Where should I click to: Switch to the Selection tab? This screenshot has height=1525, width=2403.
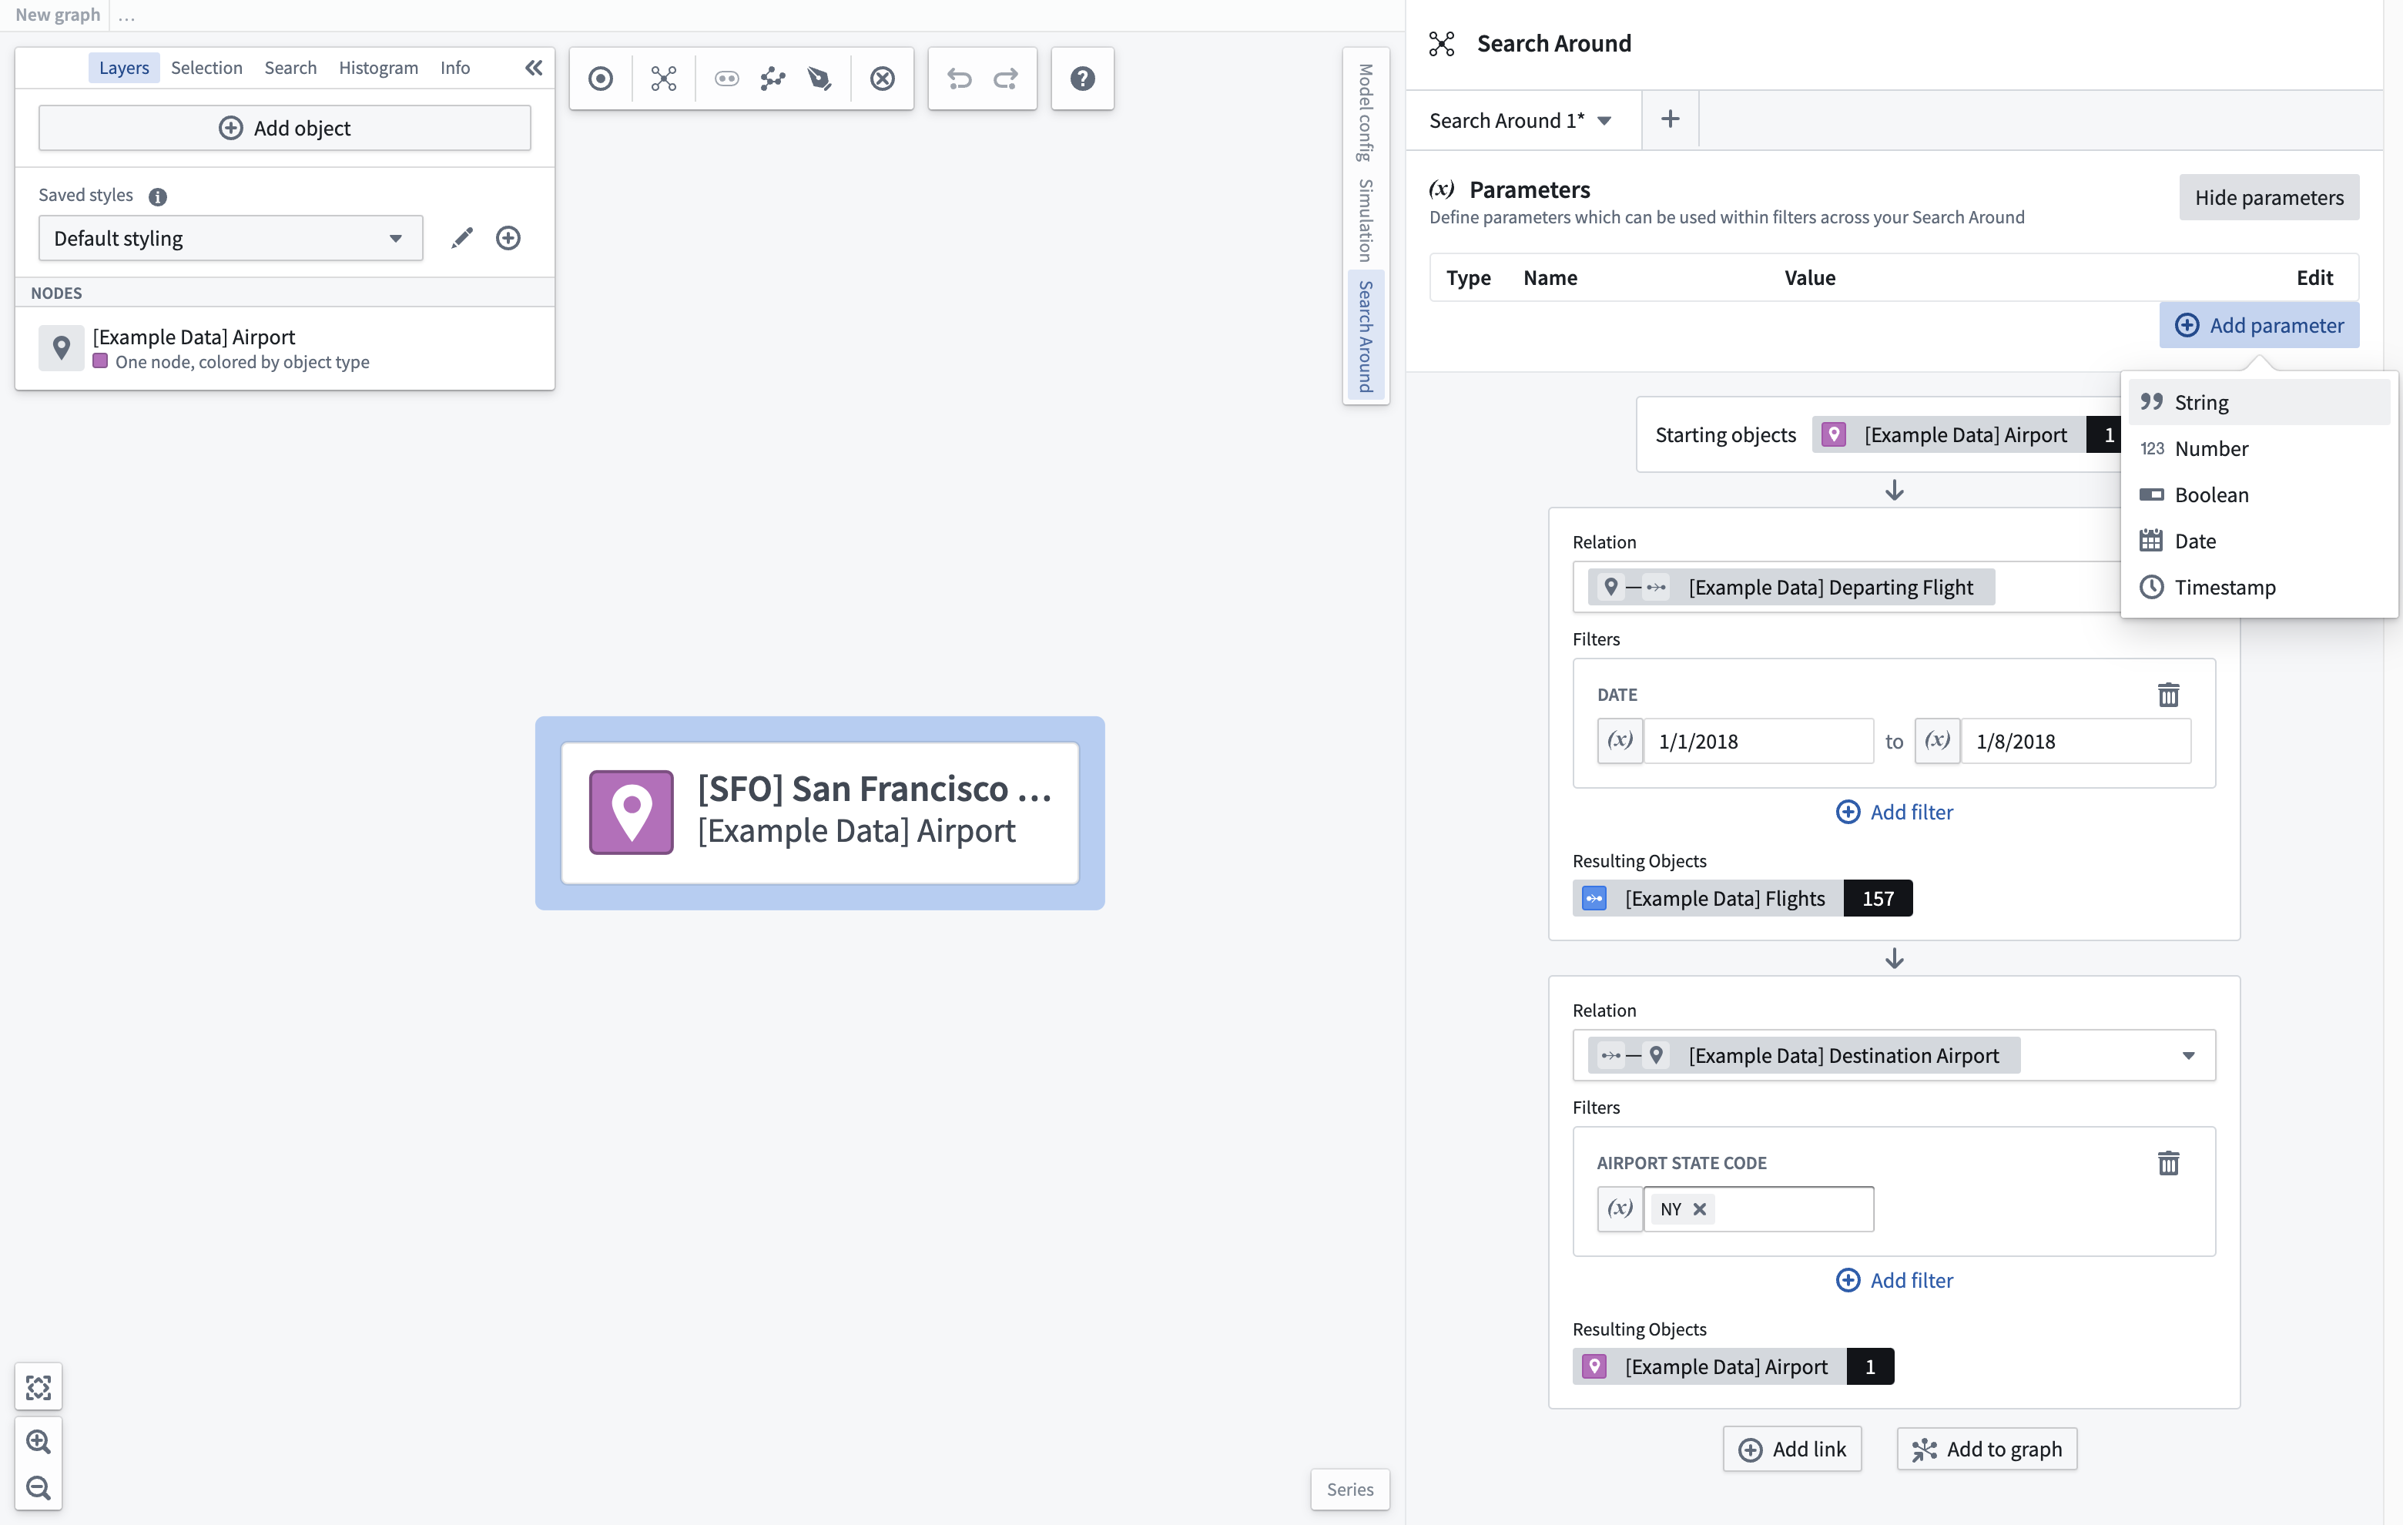coord(206,68)
